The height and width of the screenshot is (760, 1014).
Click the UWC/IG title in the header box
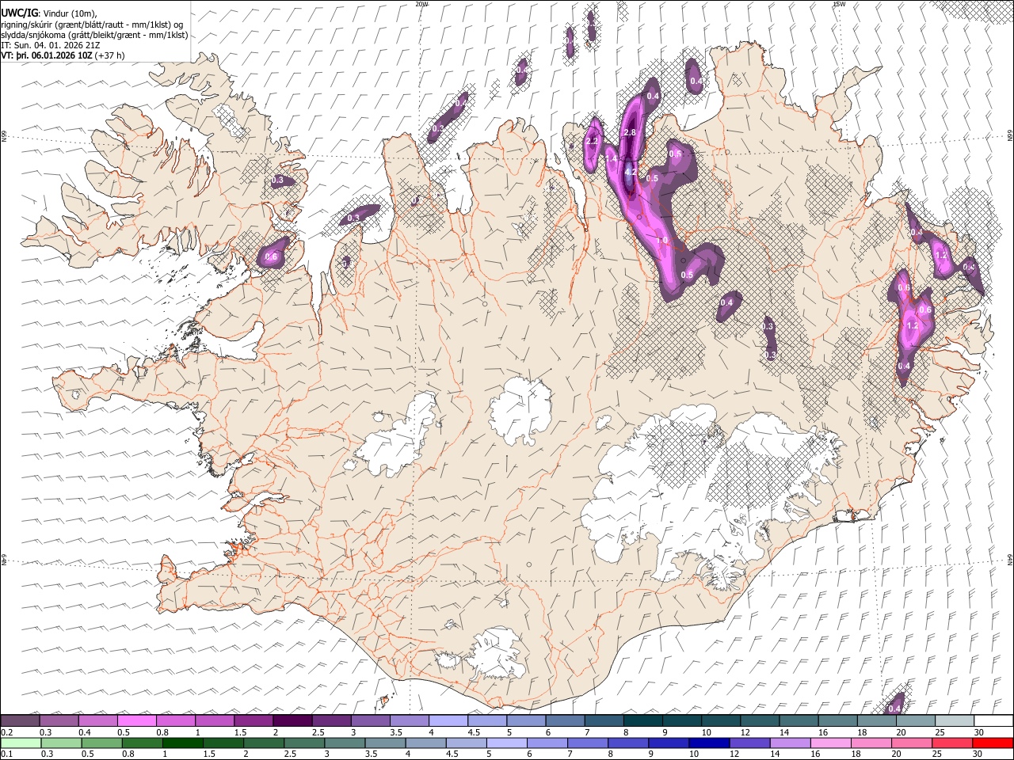click(x=19, y=13)
